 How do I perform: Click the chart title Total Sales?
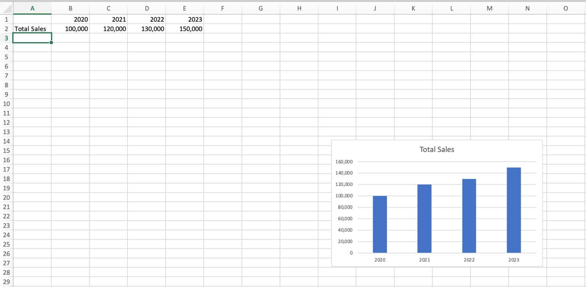click(436, 149)
